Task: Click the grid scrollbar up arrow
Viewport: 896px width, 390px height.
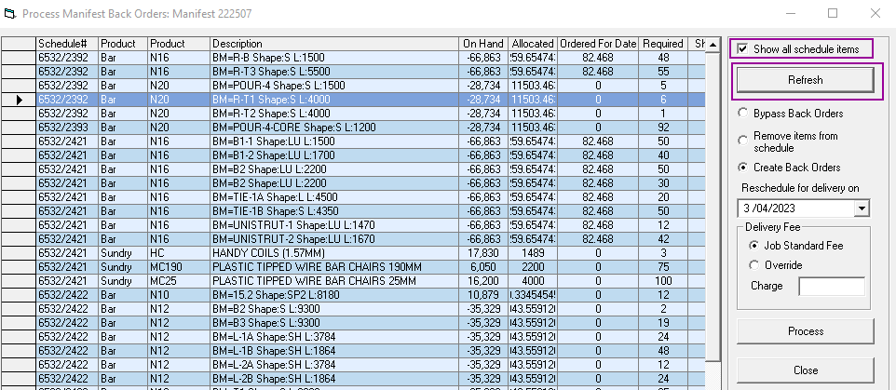Action: 713,45
